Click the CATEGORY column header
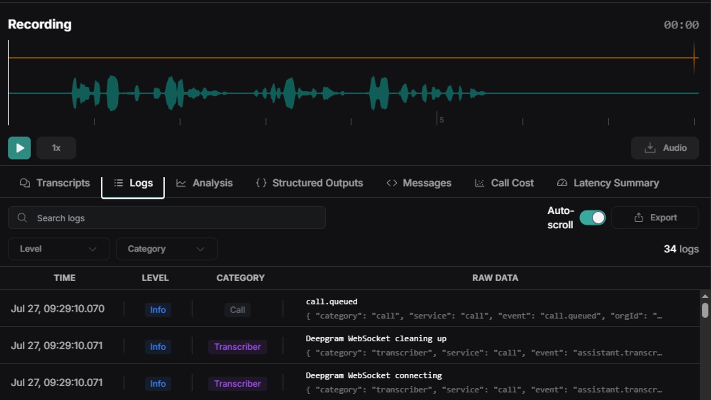 pos(240,278)
